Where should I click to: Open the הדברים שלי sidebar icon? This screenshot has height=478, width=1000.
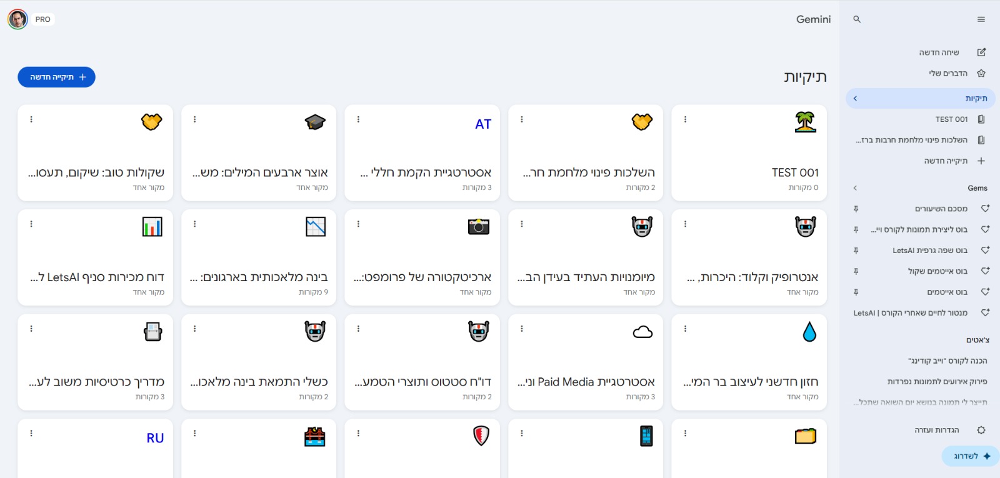pyautogui.click(x=981, y=73)
